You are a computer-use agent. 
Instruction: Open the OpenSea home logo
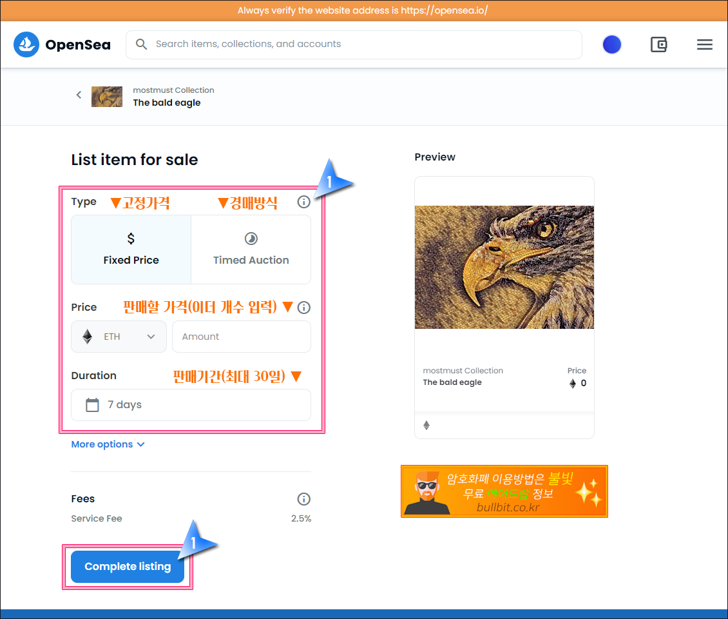click(62, 44)
